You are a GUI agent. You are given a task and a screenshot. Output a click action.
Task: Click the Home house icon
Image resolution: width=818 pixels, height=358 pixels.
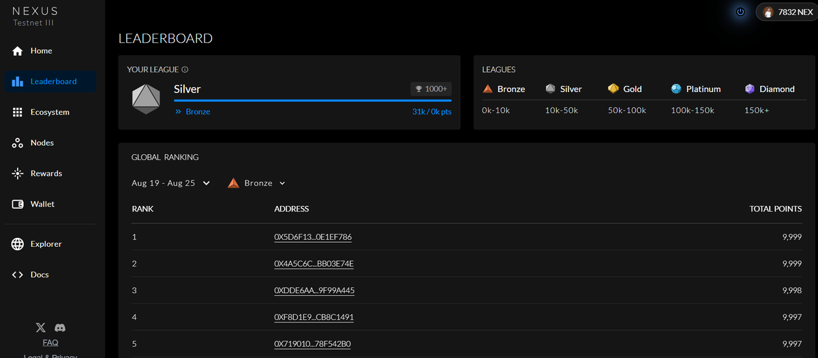coord(18,51)
